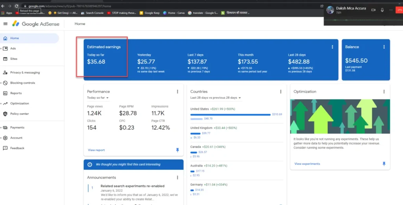Open Countries card three-dot menu
The height and width of the screenshot is (205, 403).
[x=281, y=92]
